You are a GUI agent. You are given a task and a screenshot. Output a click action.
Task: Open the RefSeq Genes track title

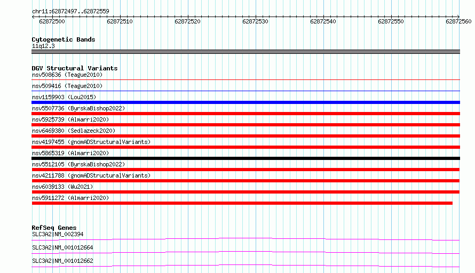[54, 228]
